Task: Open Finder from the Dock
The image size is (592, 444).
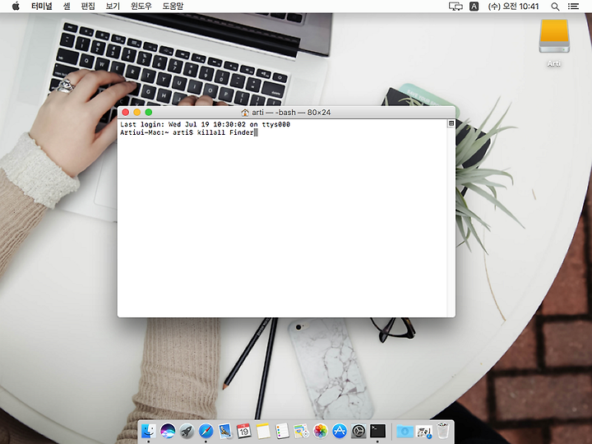Action: tap(148, 431)
